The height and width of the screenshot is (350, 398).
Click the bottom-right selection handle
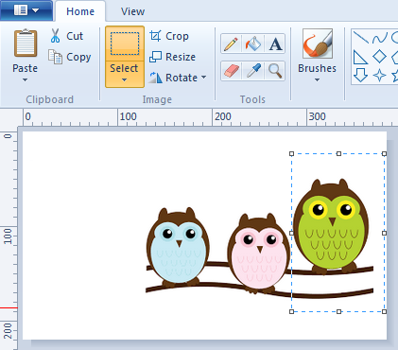click(x=384, y=311)
